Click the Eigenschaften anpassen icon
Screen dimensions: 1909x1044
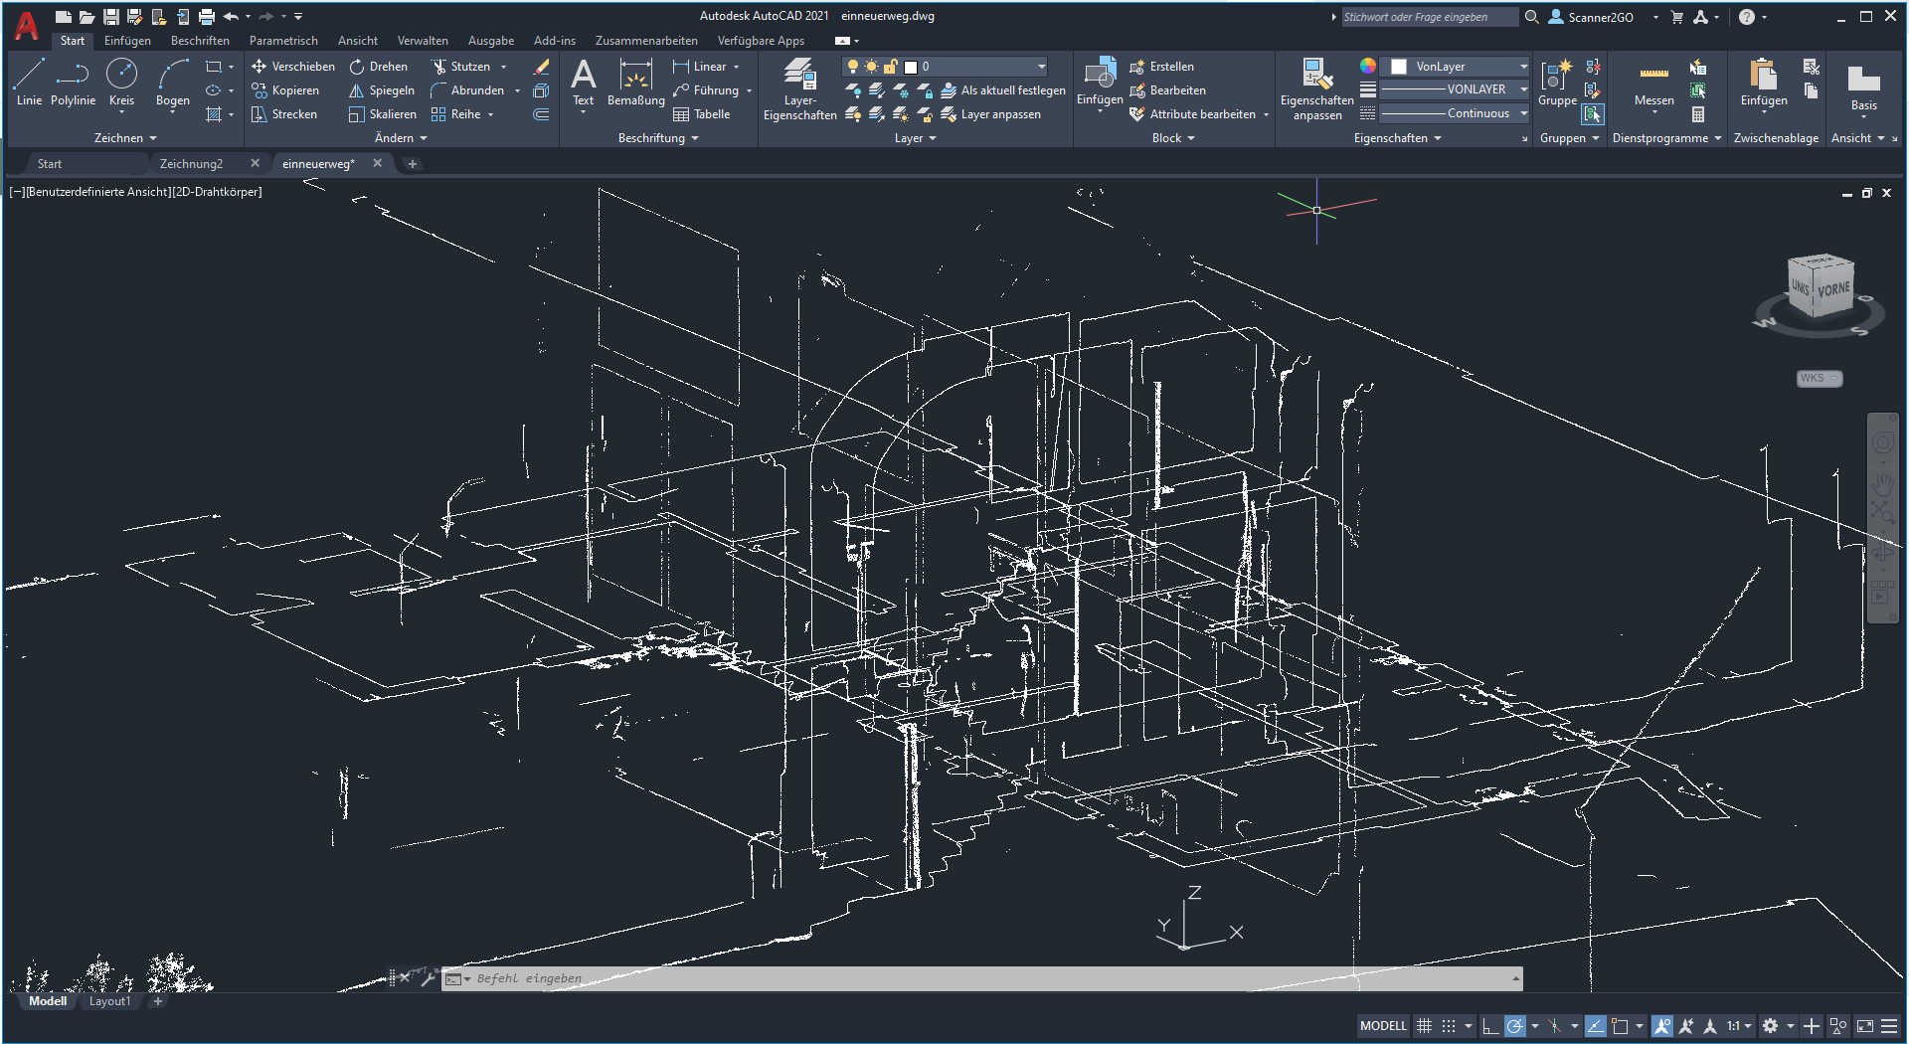pyautogui.click(x=1316, y=89)
